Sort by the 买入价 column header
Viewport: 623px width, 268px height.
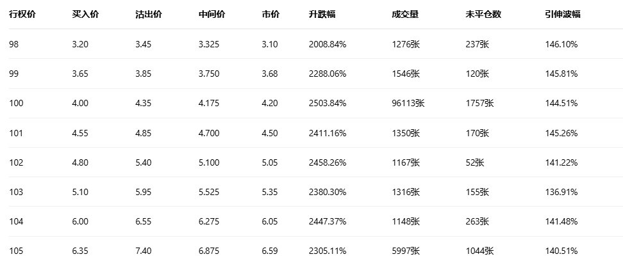tap(85, 15)
